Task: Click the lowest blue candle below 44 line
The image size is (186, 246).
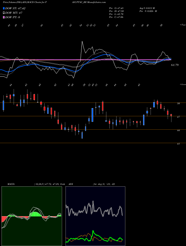Action: pyautogui.click(x=82, y=135)
